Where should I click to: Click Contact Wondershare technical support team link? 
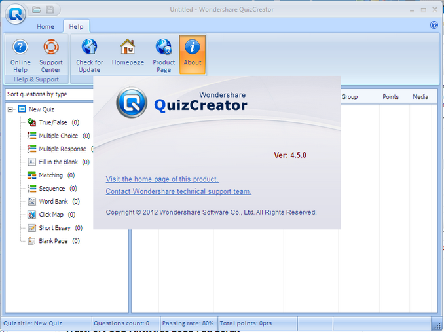(178, 191)
